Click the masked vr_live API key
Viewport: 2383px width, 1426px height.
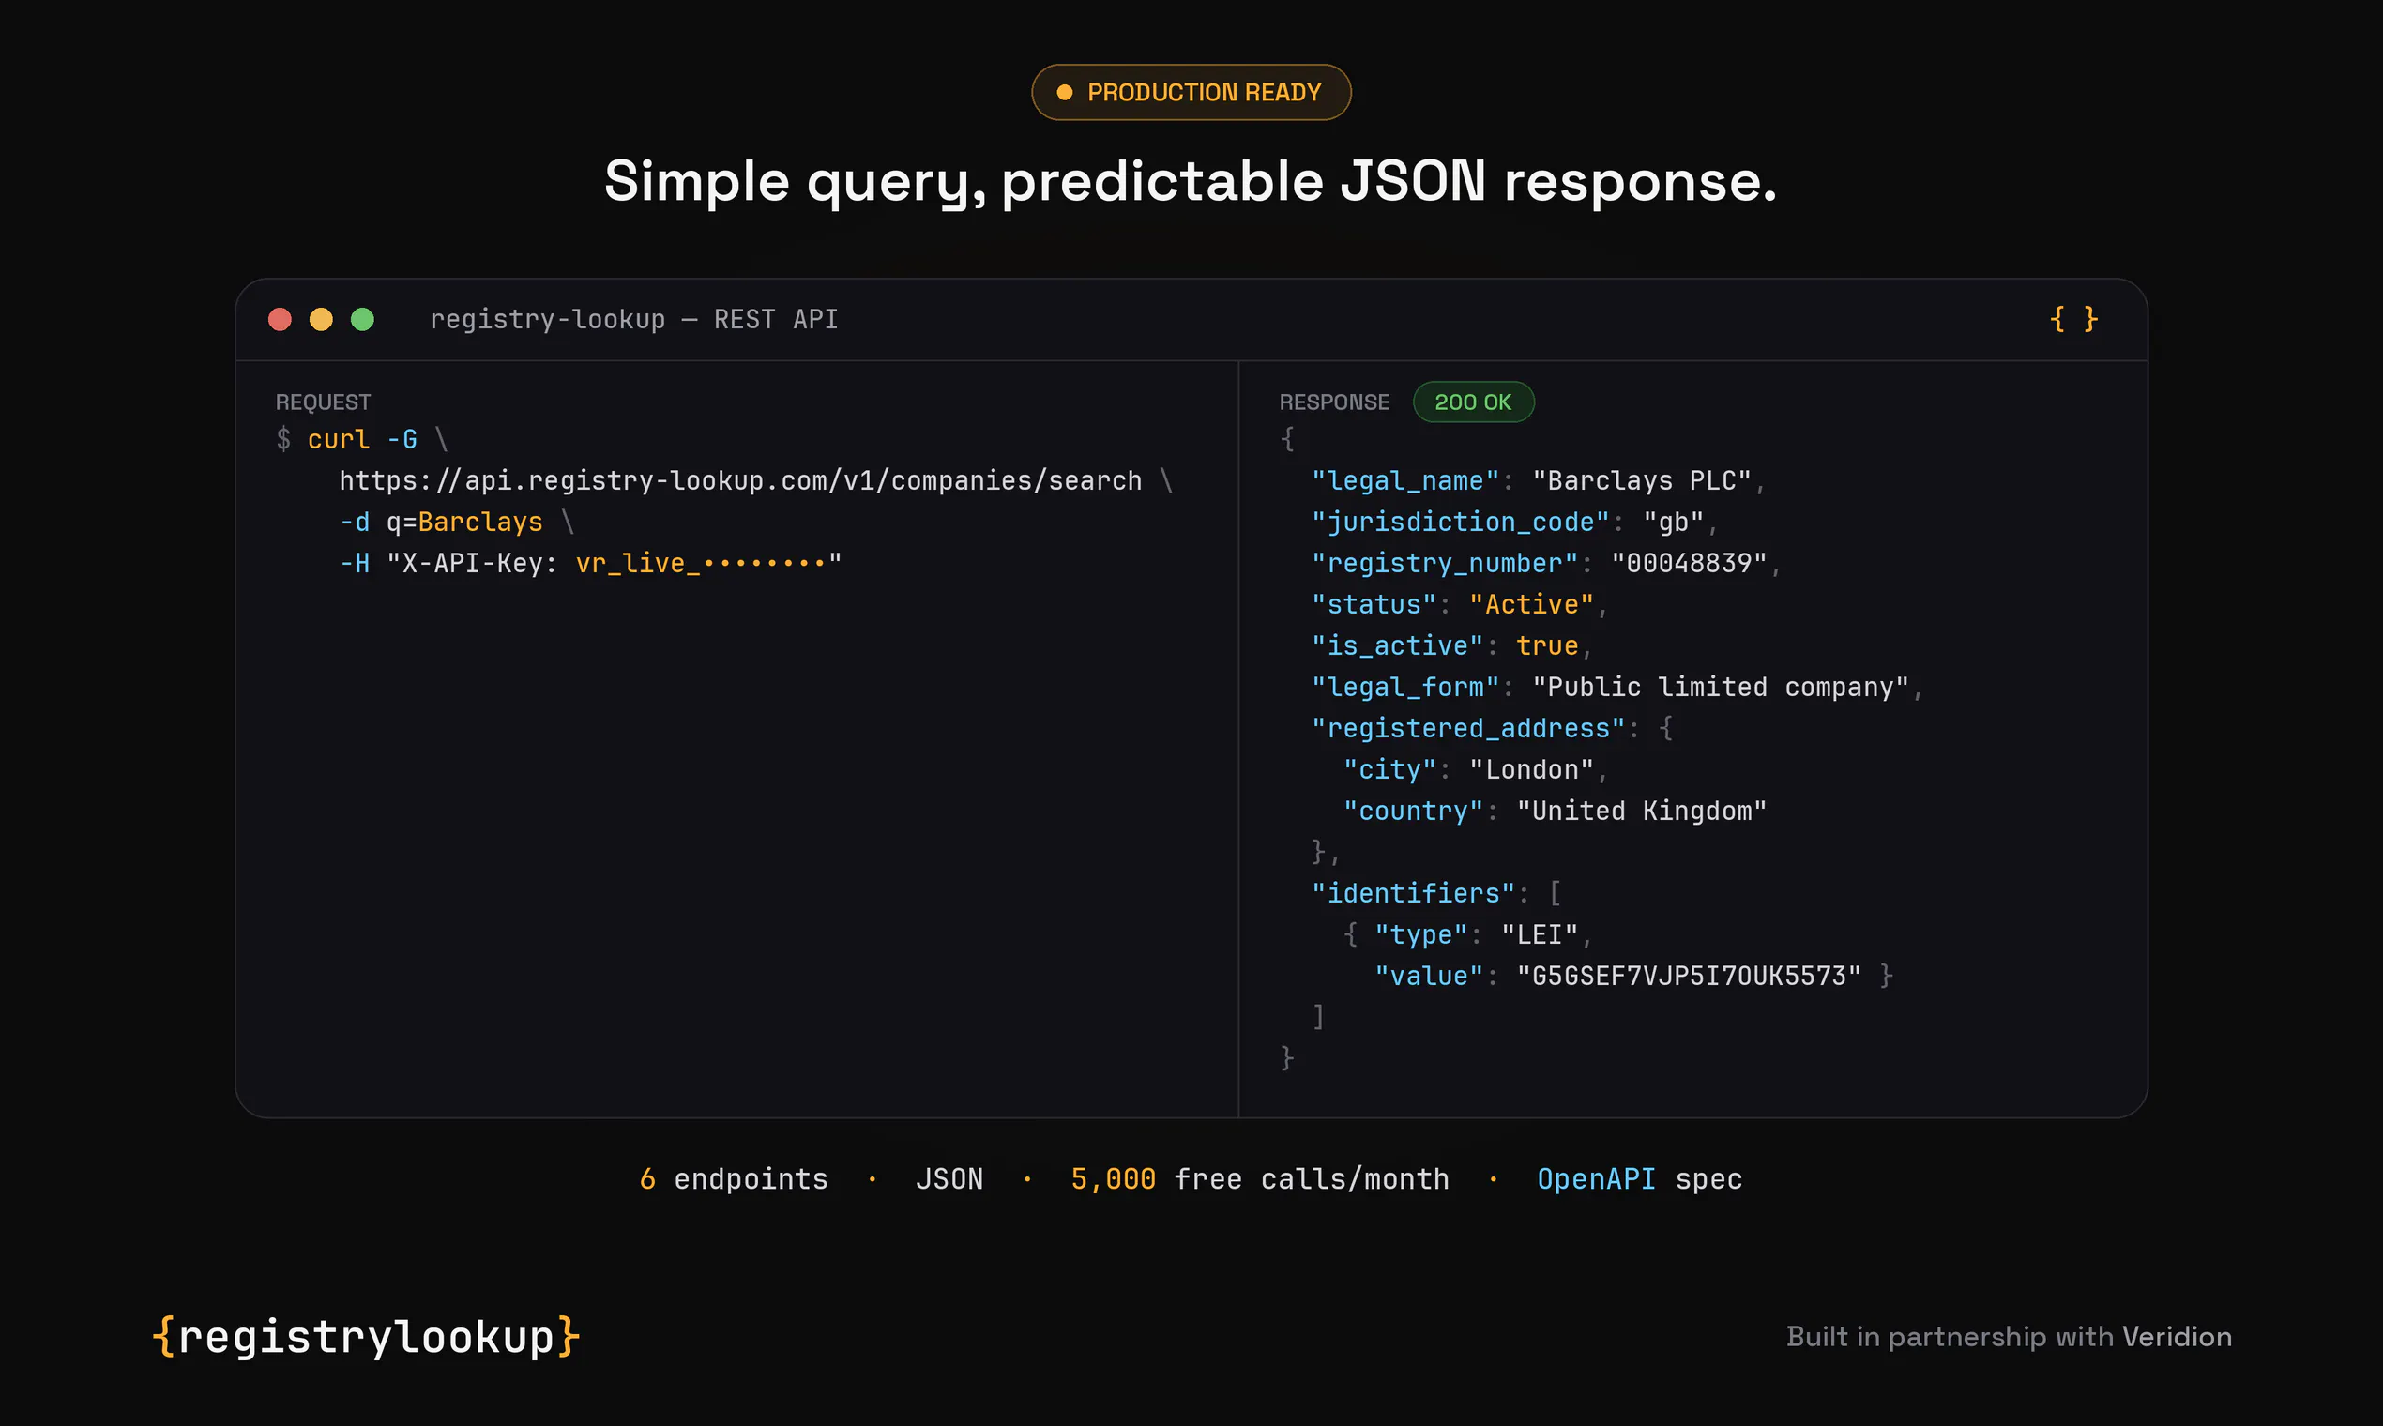coord(701,563)
